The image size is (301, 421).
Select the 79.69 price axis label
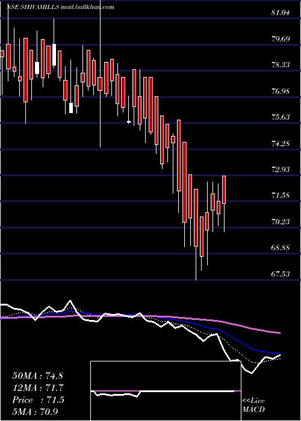pos(281,39)
